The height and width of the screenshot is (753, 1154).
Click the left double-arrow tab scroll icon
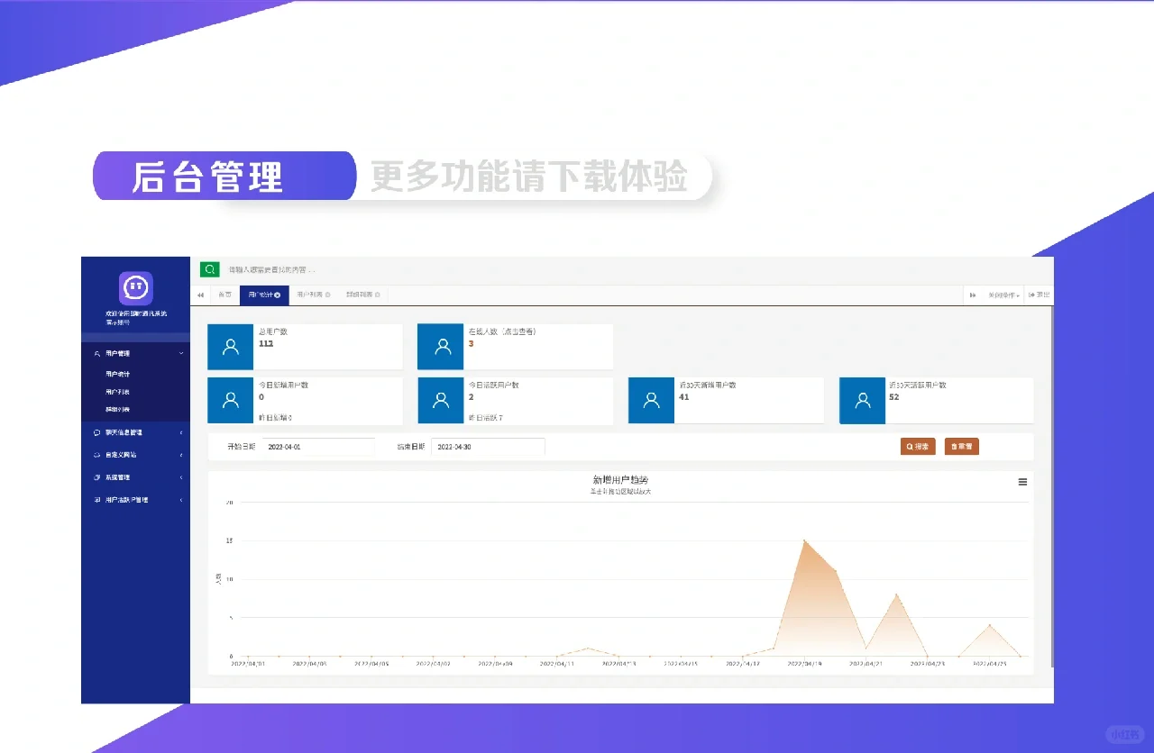[200, 295]
